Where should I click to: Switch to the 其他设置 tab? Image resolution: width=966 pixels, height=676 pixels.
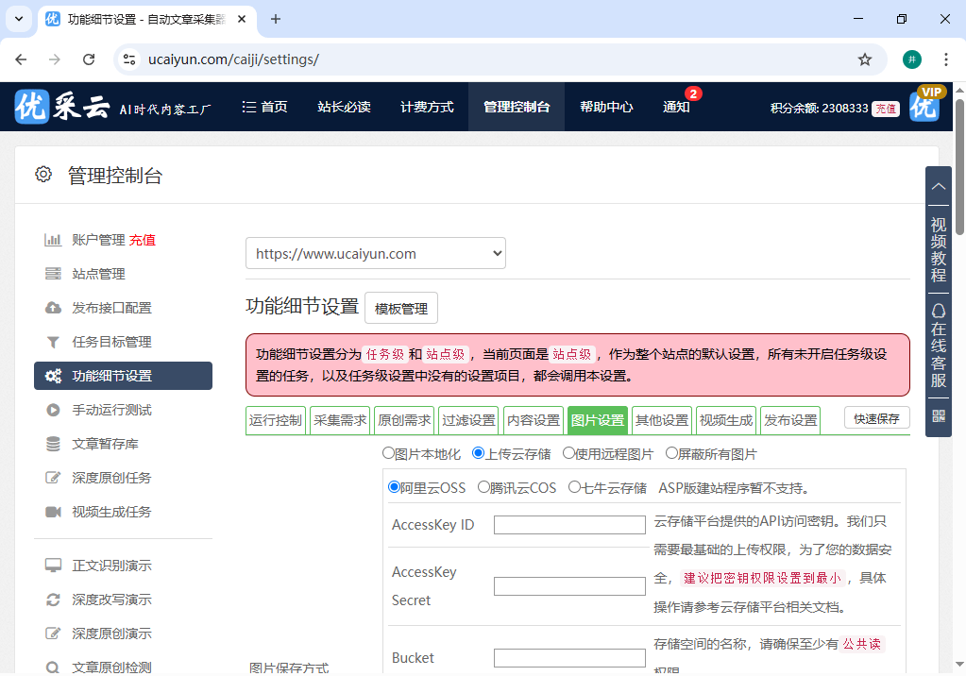coord(661,419)
